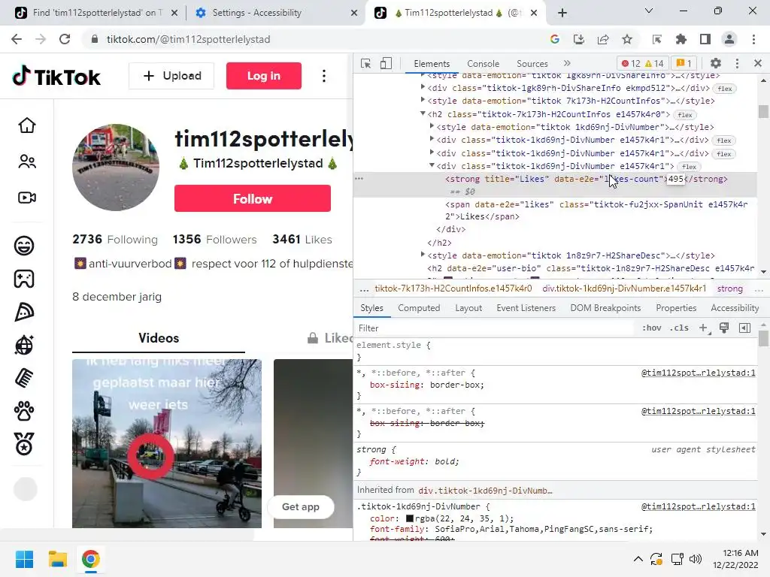Expand the DivShareInfo div node
The height and width of the screenshot is (577, 770).
[x=423, y=87]
